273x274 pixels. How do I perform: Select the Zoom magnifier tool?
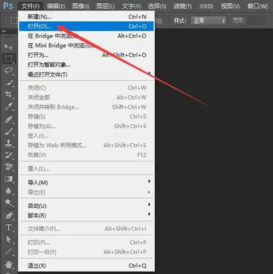point(9,202)
